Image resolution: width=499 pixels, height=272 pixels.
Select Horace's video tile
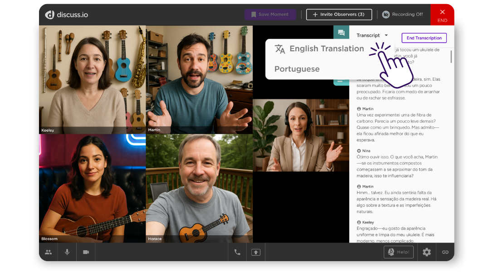click(199, 188)
